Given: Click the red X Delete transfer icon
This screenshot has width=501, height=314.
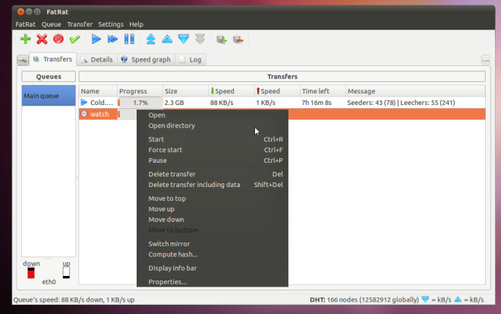Looking at the screenshot, I should pos(42,40).
